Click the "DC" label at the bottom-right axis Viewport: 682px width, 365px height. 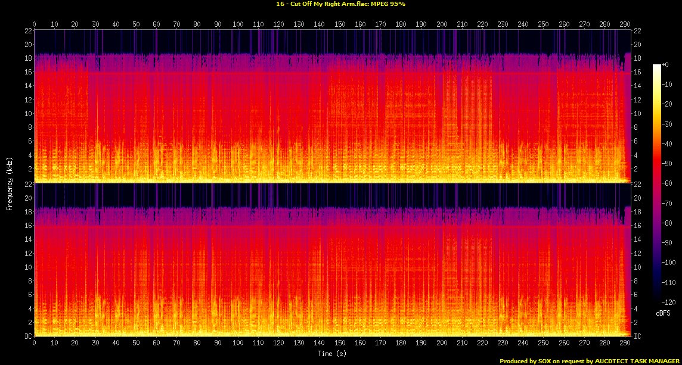[638, 336]
